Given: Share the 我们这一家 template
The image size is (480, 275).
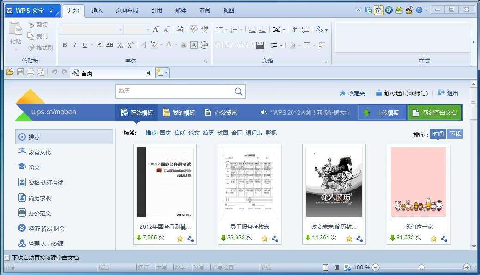Looking at the screenshot, I should pyautogui.click(x=444, y=238).
